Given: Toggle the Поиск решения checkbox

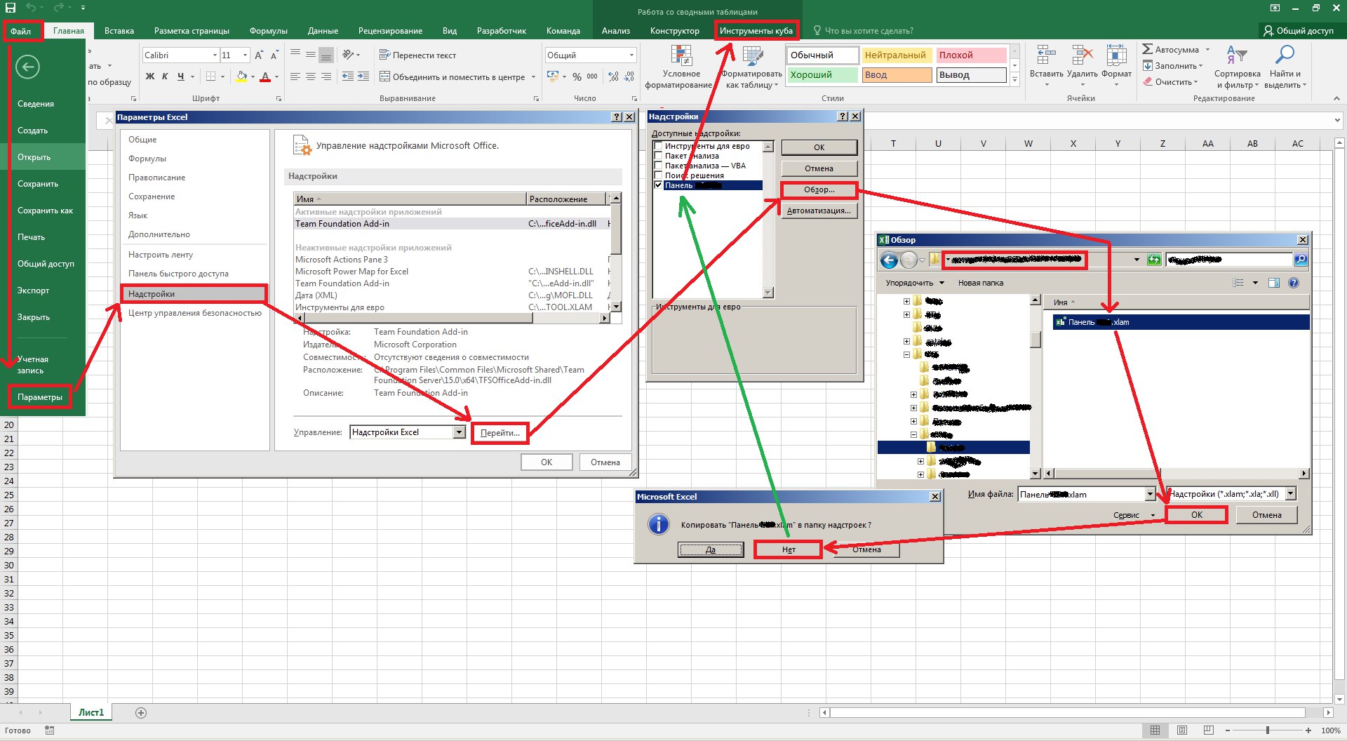Looking at the screenshot, I should 658,175.
